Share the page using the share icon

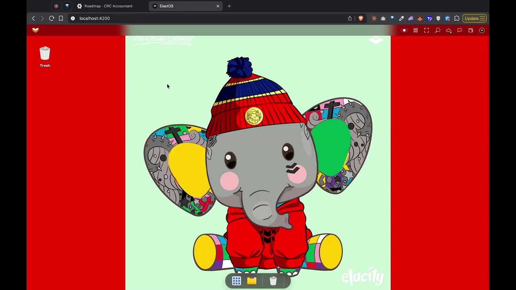[x=350, y=18]
